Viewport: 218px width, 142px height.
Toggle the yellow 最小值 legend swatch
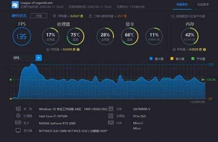click(172, 59)
